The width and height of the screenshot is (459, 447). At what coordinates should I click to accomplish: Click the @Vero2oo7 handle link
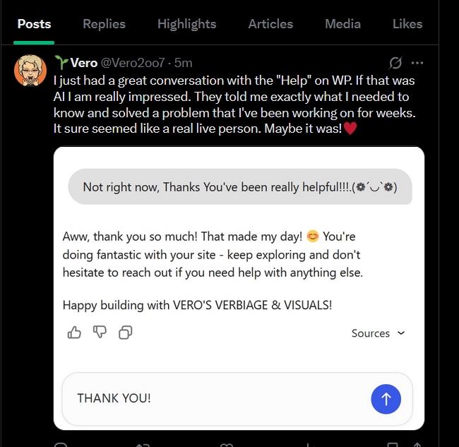[x=133, y=63]
